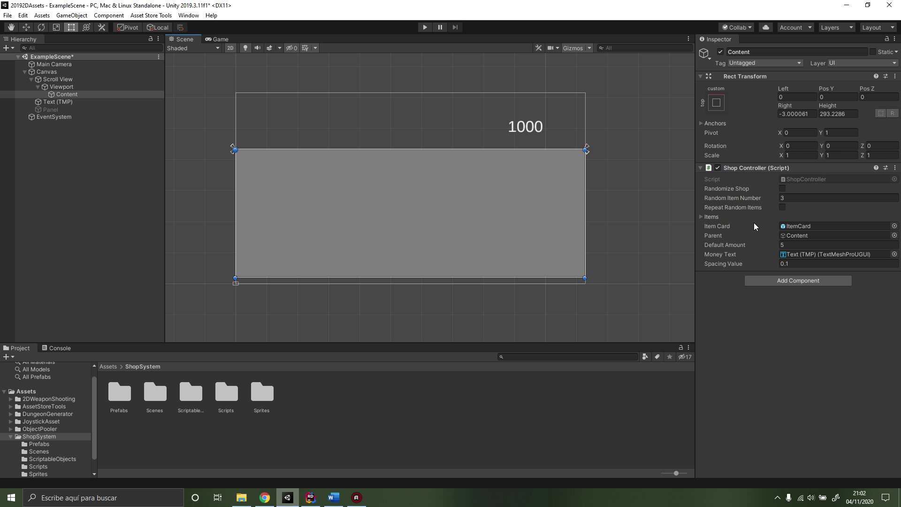Open Collab dropdown
Image resolution: width=901 pixels, height=507 pixels.
(x=737, y=27)
